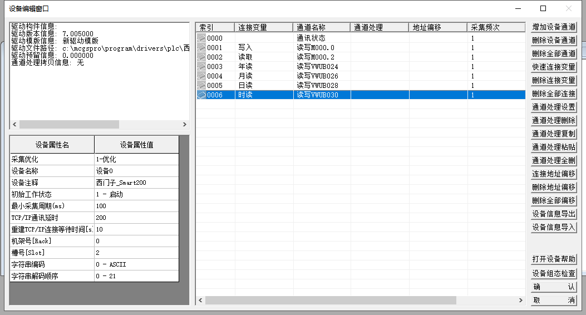Viewport: 586px width, 315px height.
Task: Click 通道处理设置 button
Action: (553, 107)
